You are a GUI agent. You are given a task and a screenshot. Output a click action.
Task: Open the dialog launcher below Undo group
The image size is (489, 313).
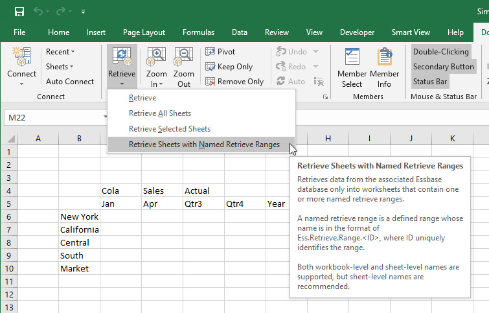(325, 97)
